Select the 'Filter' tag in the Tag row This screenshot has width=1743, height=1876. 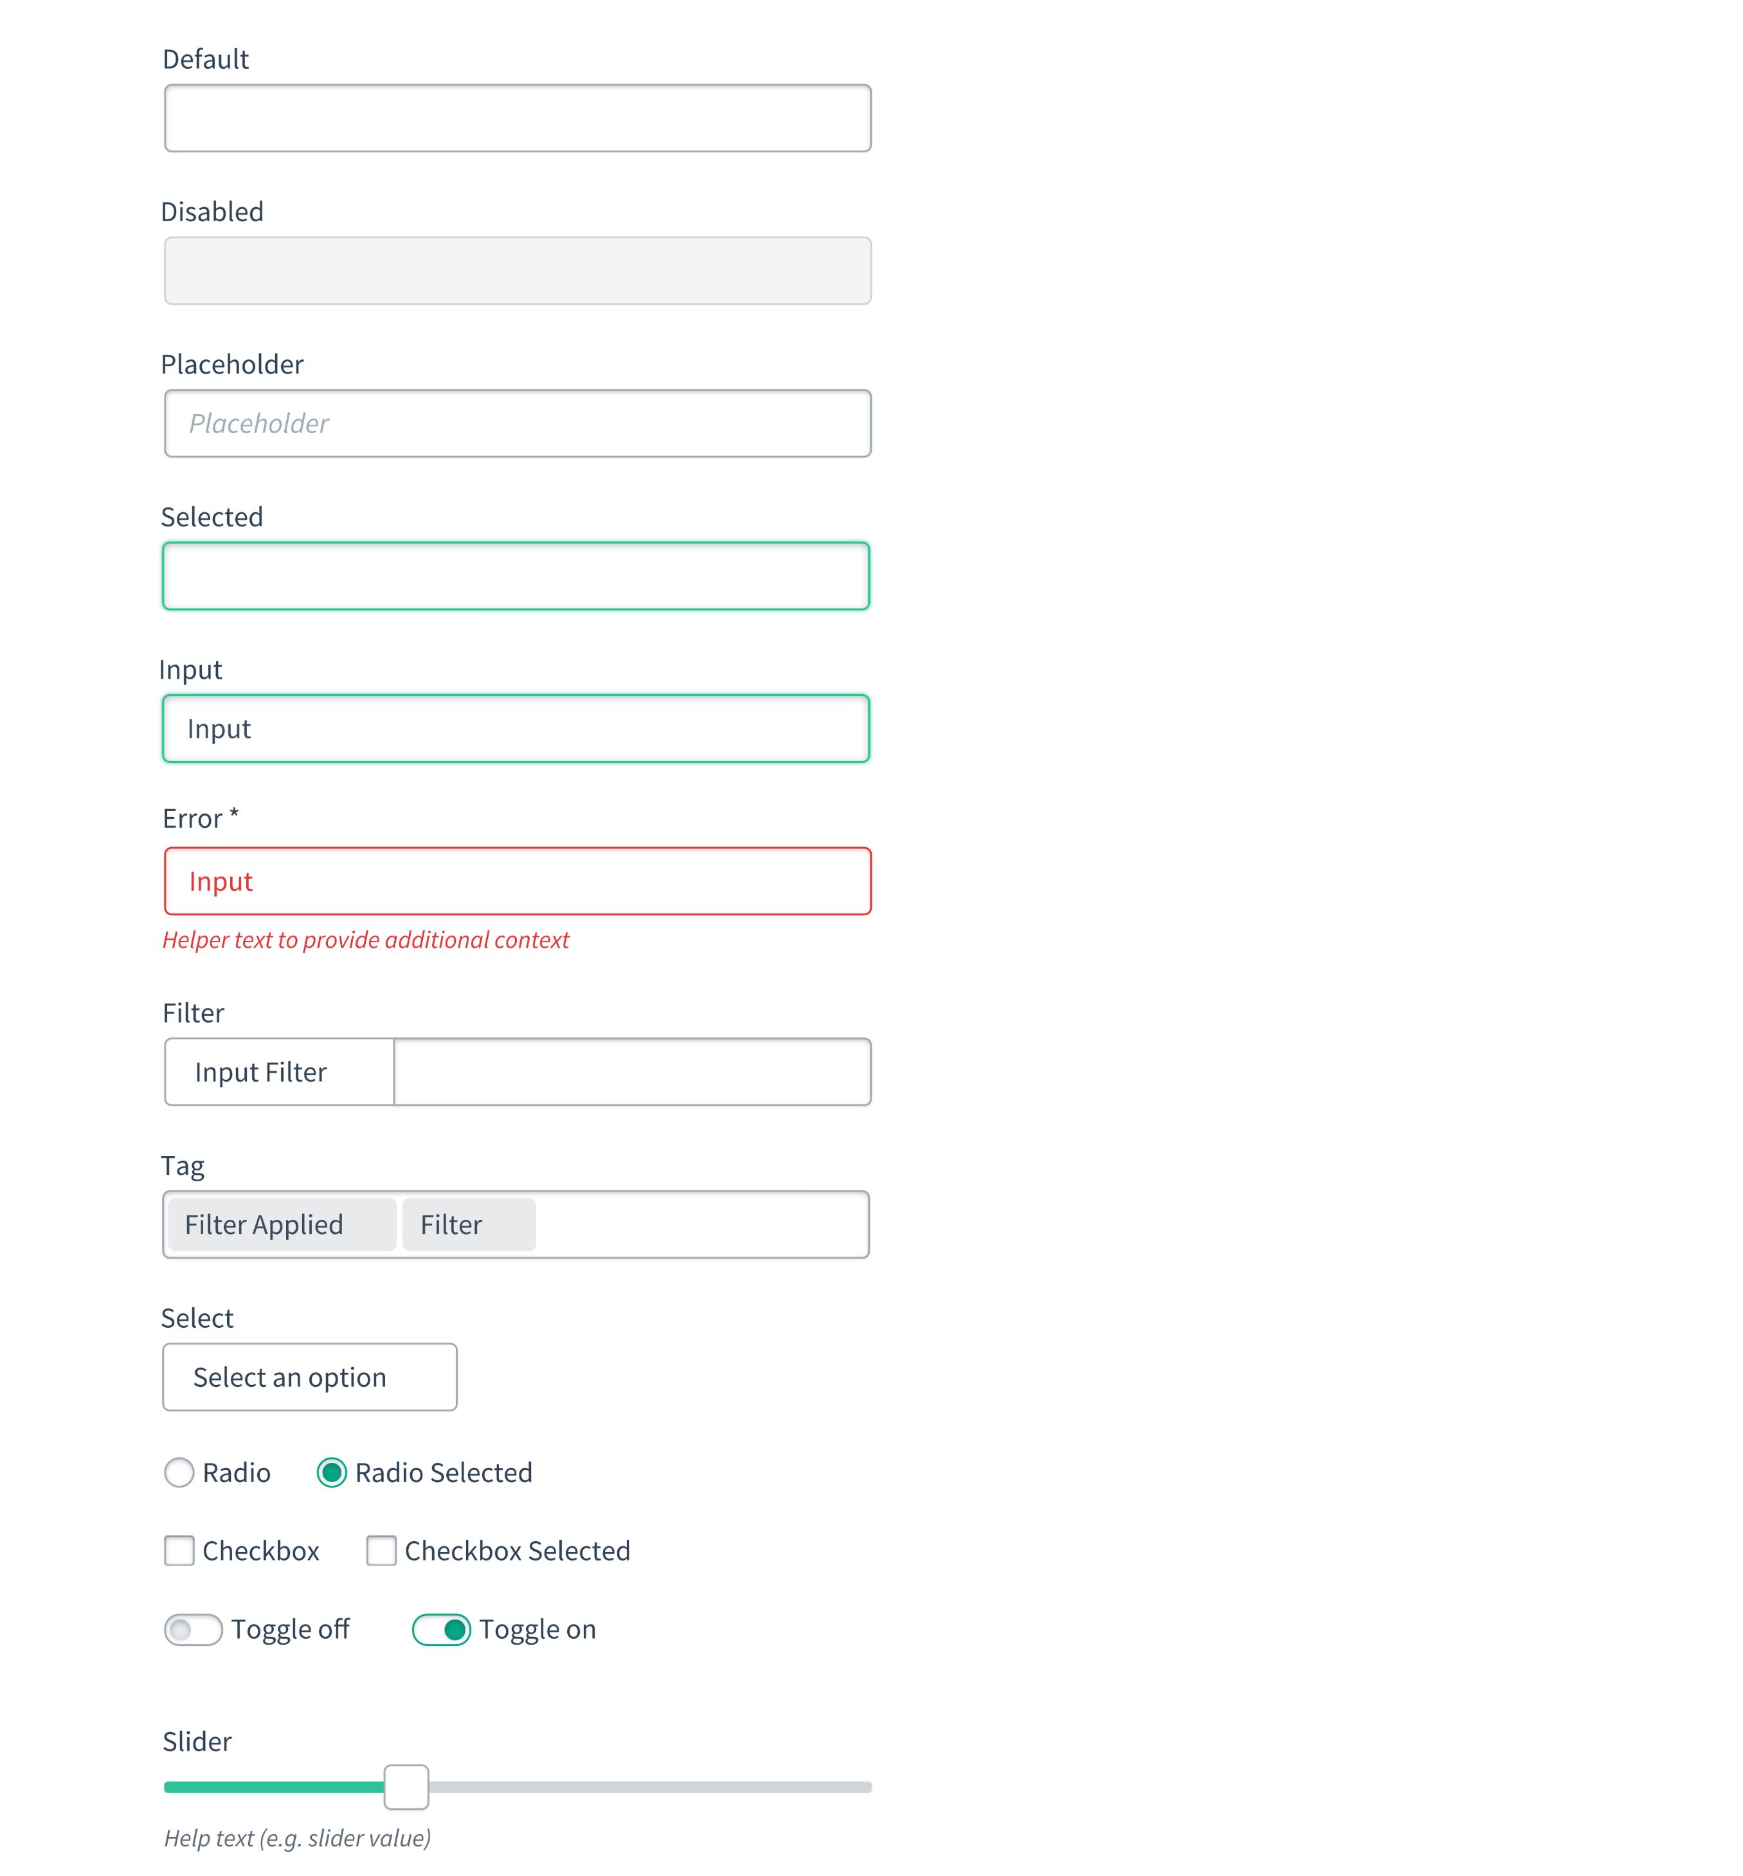[468, 1224]
